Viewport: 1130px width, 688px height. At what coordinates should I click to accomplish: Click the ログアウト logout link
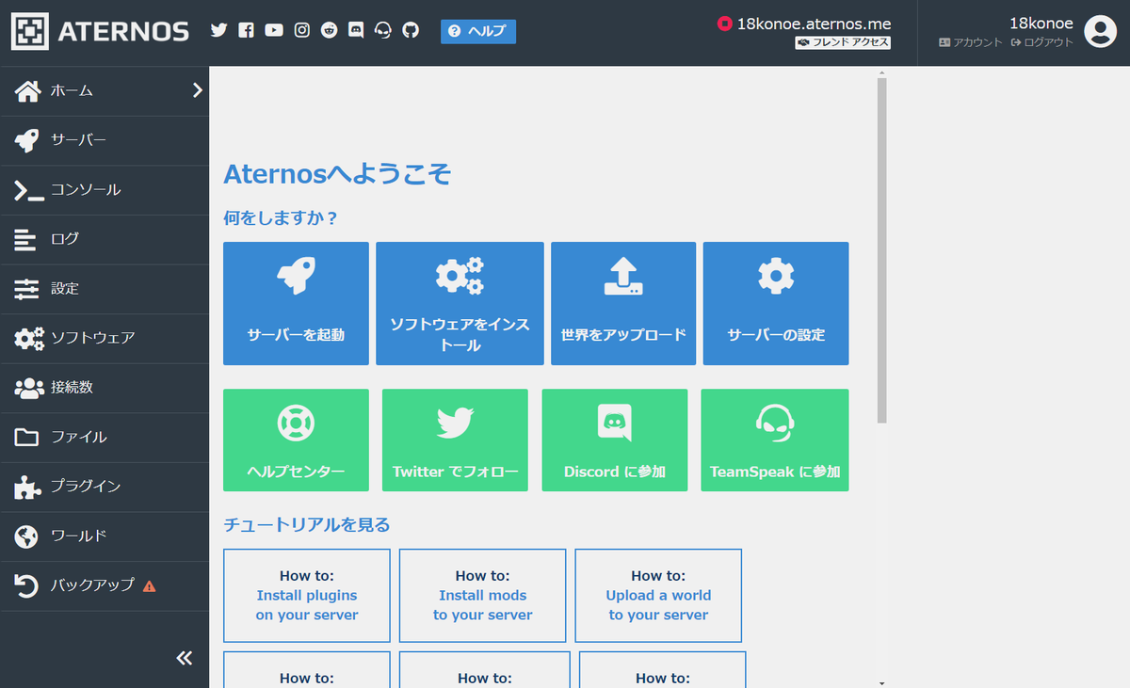click(x=1041, y=42)
